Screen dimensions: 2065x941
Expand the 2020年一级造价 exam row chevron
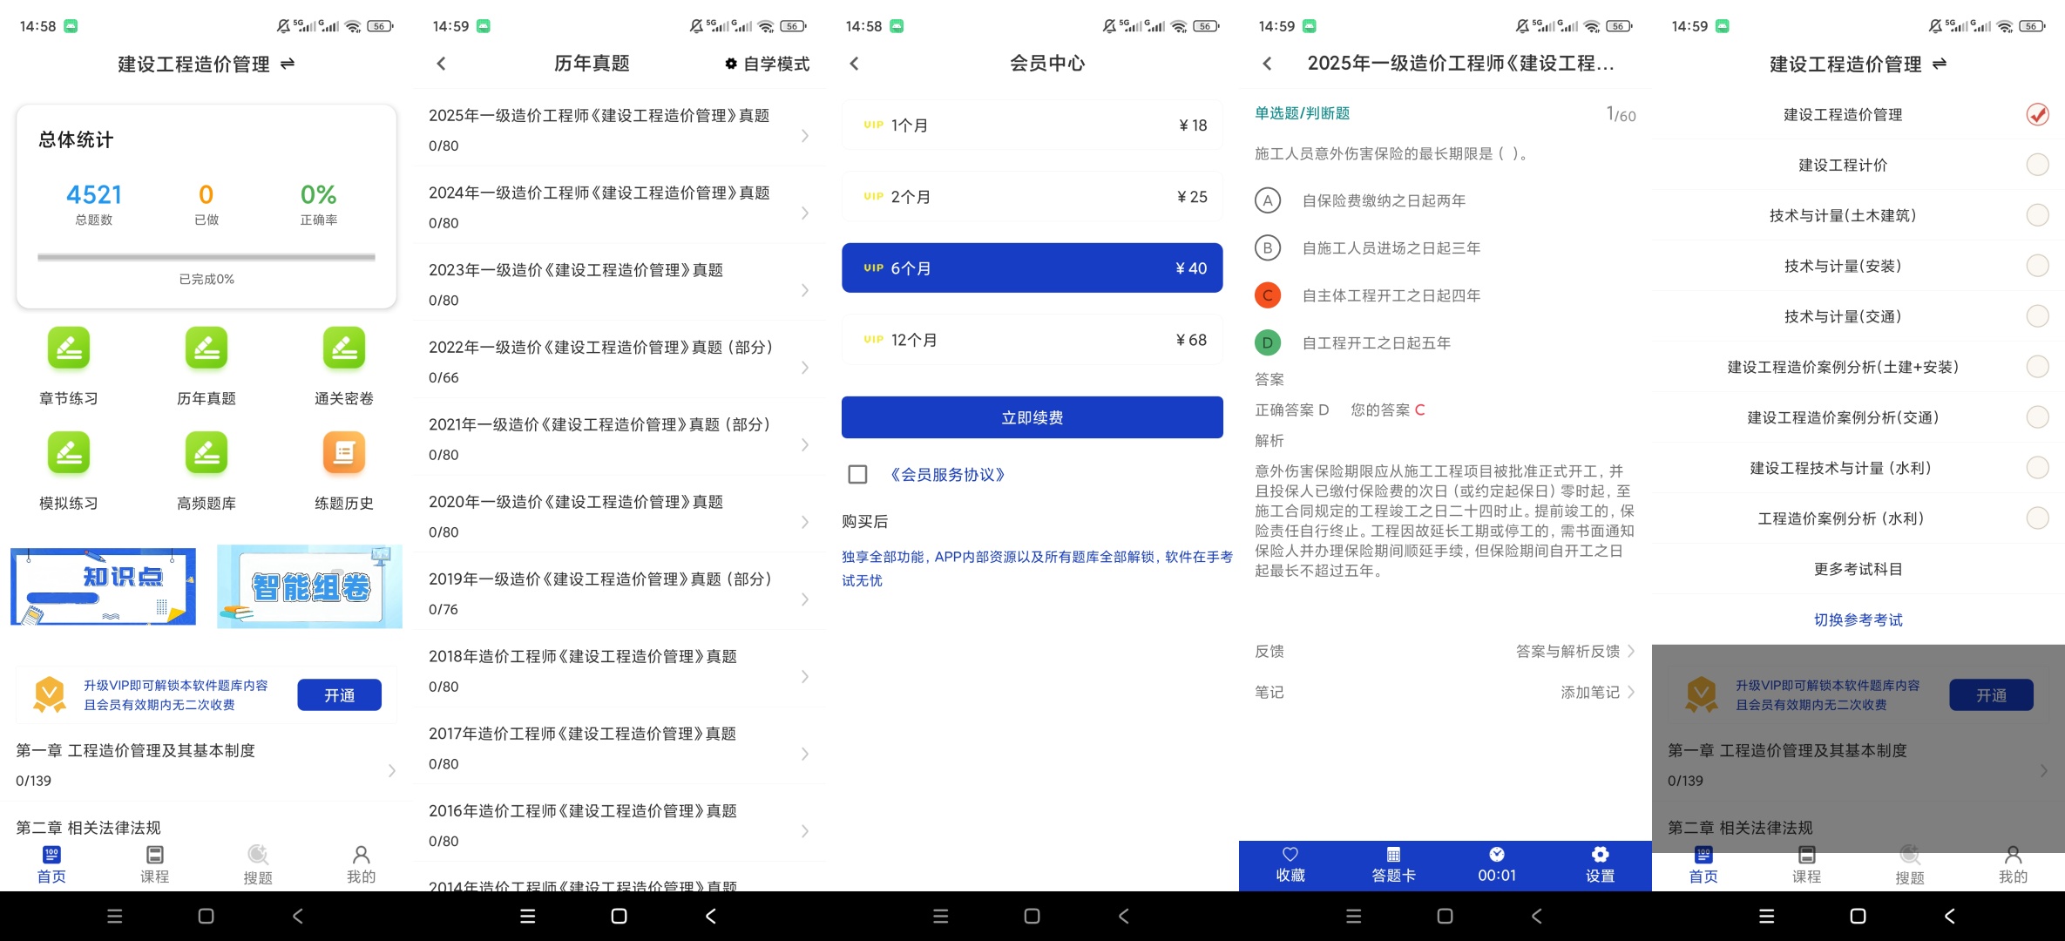pos(805,522)
